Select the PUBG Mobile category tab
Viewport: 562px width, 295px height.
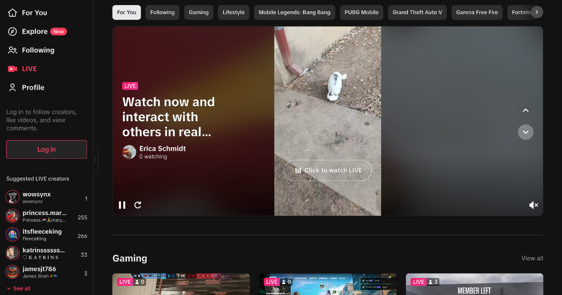pyautogui.click(x=361, y=12)
